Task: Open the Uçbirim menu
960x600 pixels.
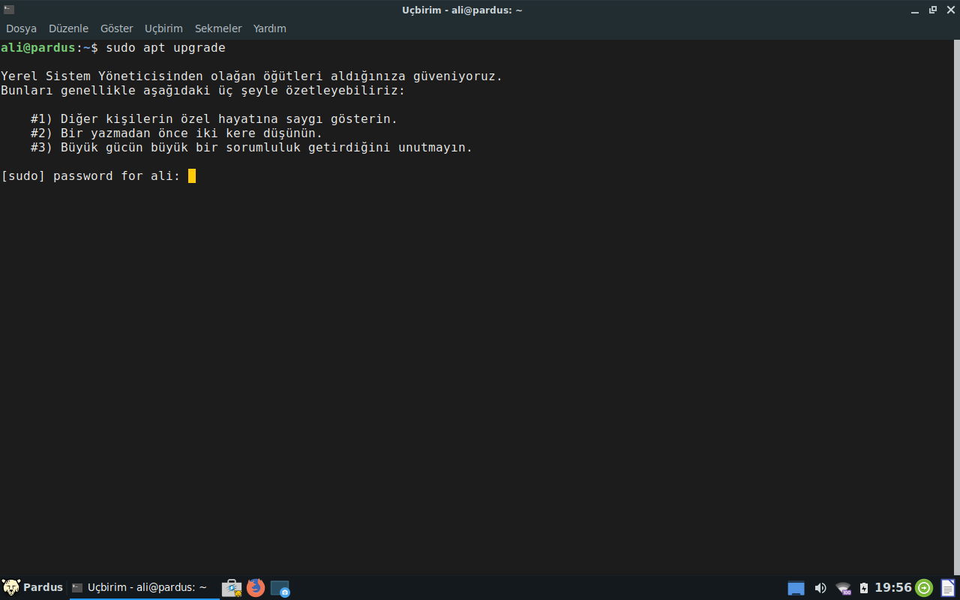Action: click(x=163, y=28)
